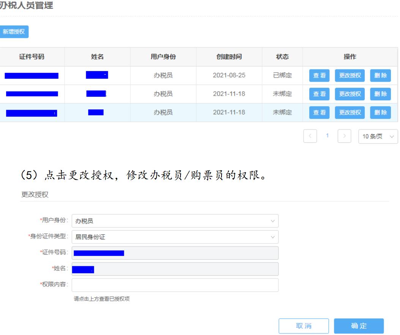
Task: Click the 新增授权 button
Action: [14, 32]
